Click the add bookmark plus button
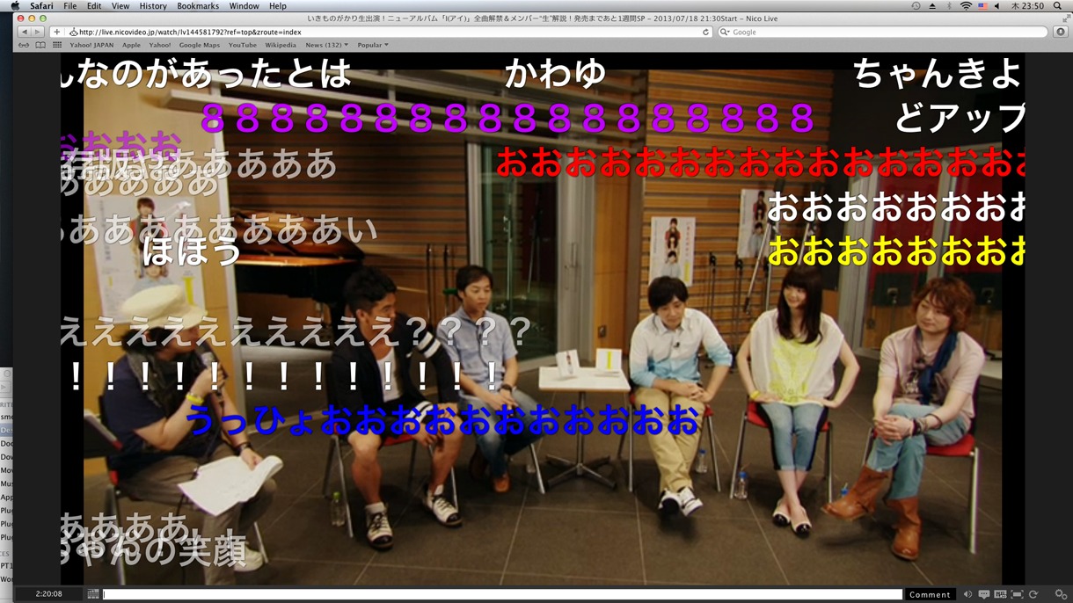Screen dimensions: 1073x603 click(56, 33)
